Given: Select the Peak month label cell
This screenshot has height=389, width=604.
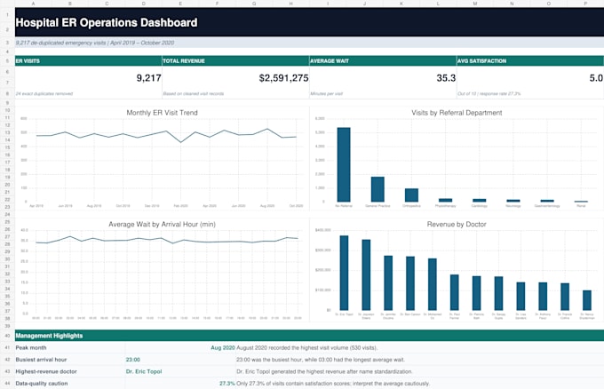Looking at the screenshot, I should pyautogui.click(x=69, y=348).
